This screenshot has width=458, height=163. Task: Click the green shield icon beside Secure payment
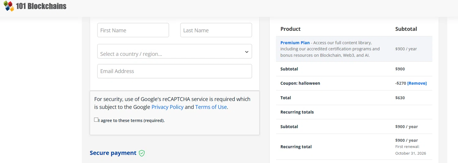(142, 153)
